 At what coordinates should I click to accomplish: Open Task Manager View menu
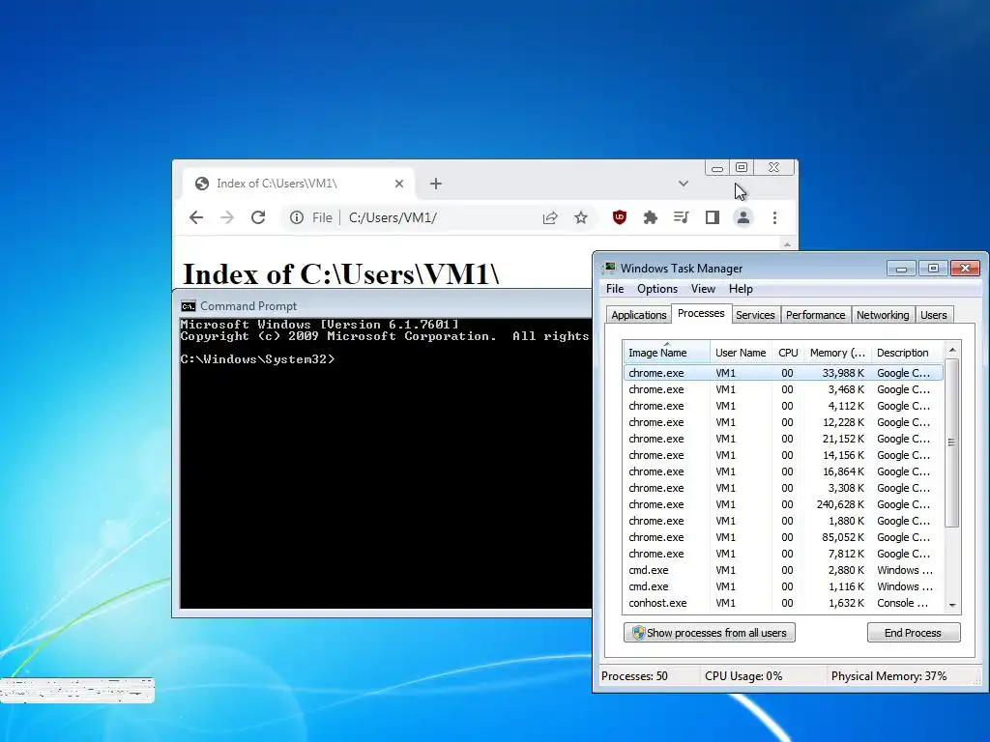click(x=703, y=289)
